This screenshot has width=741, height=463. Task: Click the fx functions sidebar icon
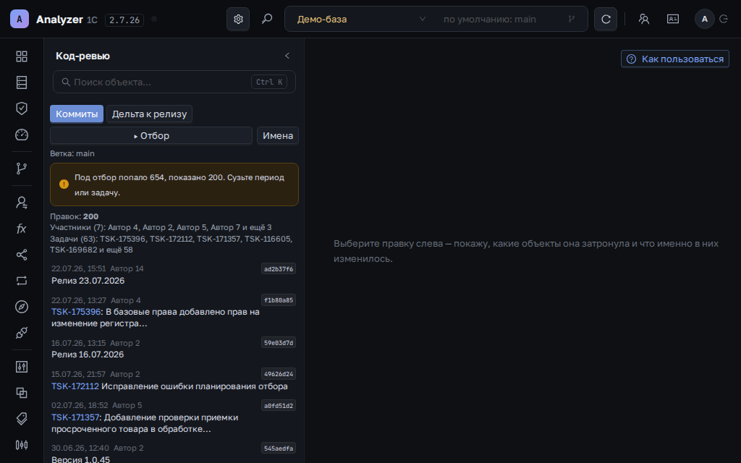(22, 229)
